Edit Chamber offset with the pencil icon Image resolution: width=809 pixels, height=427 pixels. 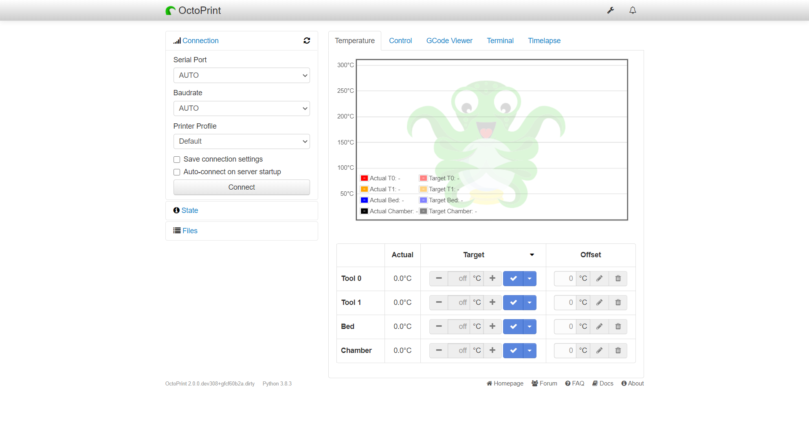click(599, 350)
